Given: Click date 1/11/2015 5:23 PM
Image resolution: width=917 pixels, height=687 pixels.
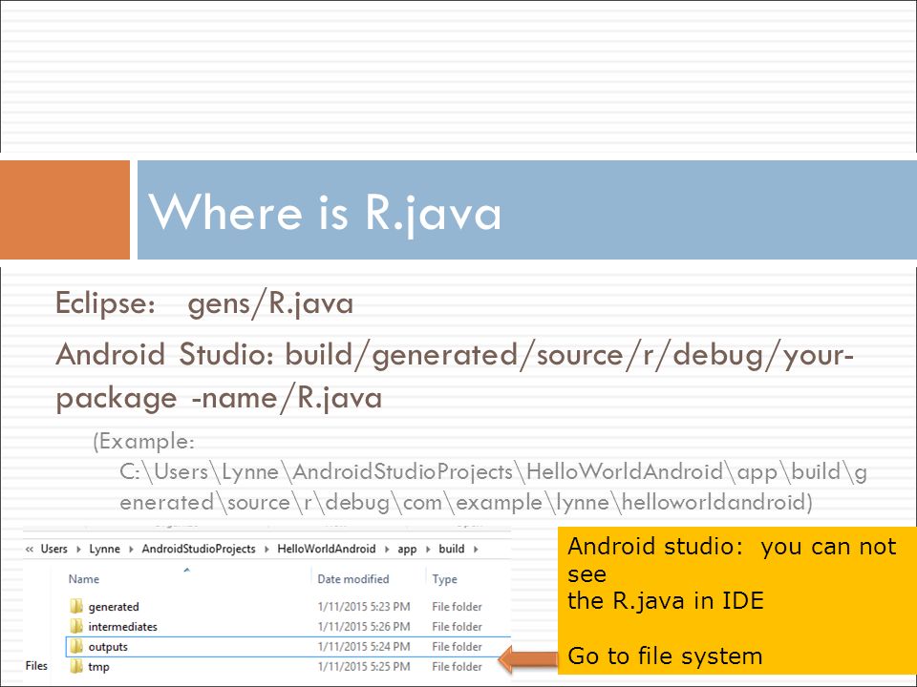Looking at the screenshot, I should coord(364,607).
